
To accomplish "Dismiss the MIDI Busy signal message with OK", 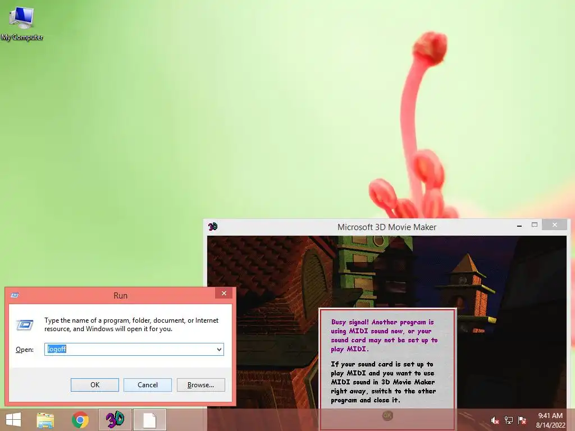I will [387, 416].
